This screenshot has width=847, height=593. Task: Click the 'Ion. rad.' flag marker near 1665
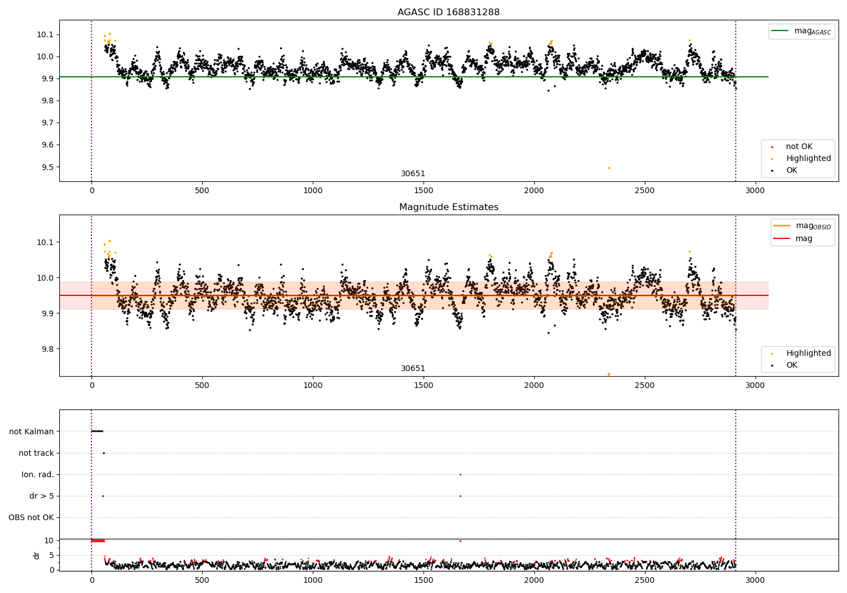(x=460, y=474)
